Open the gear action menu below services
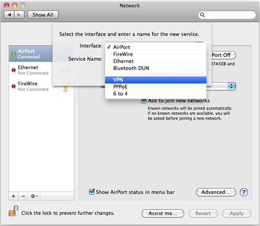This screenshot has height=226, width=260. [x=34, y=196]
